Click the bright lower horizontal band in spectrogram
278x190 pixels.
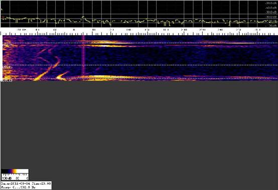pos(106,77)
